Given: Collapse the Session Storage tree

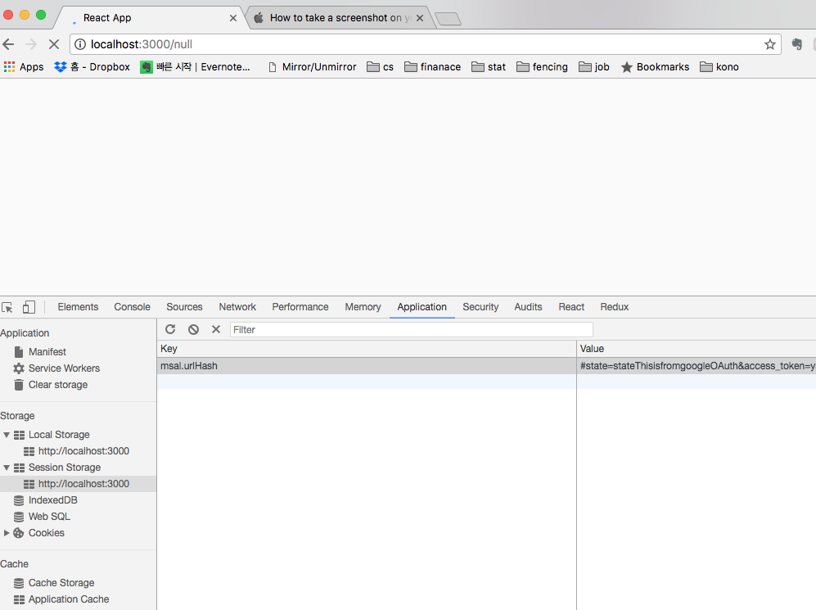Looking at the screenshot, I should click(7, 467).
